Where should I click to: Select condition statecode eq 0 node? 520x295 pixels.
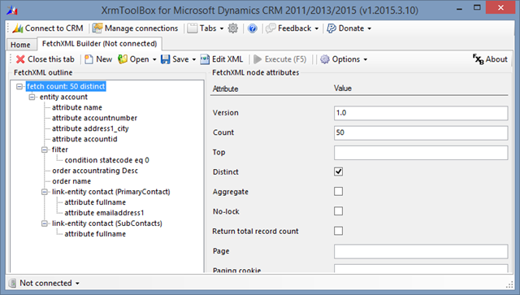coord(106,160)
